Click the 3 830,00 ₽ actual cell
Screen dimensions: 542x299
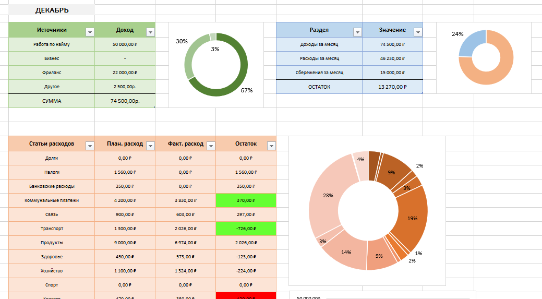[186, 200]
